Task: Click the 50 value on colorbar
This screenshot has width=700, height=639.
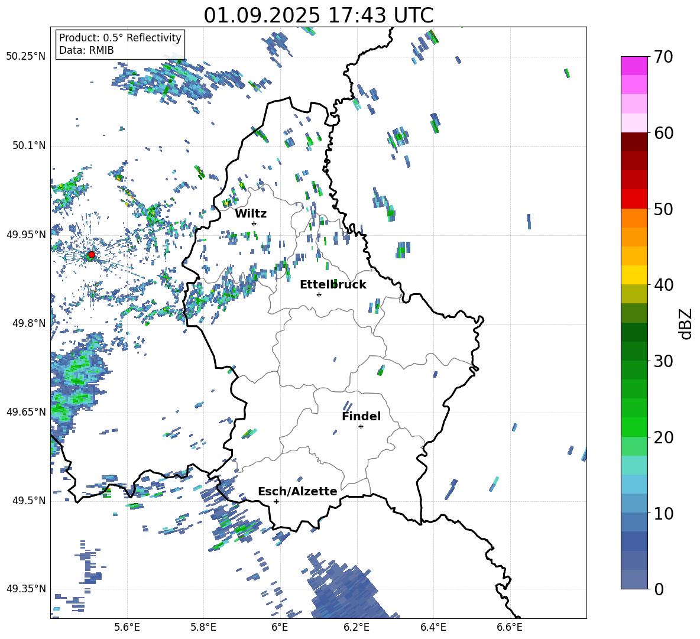Action: tap(663, 209)
